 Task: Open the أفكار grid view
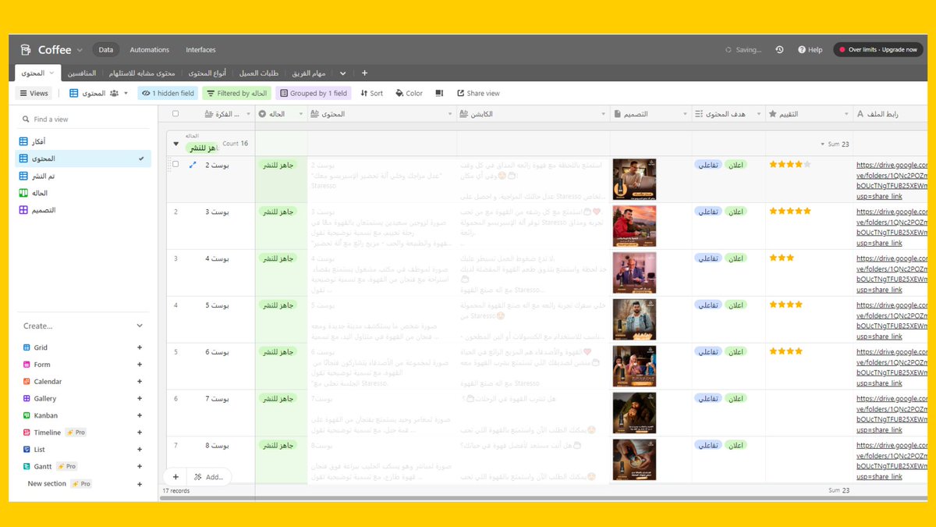pyautogui.click(x=83, y=141)
